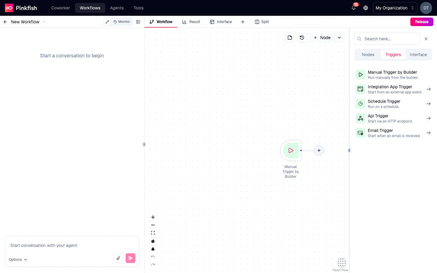Add a node with the Node button

[x=322, y=37]
